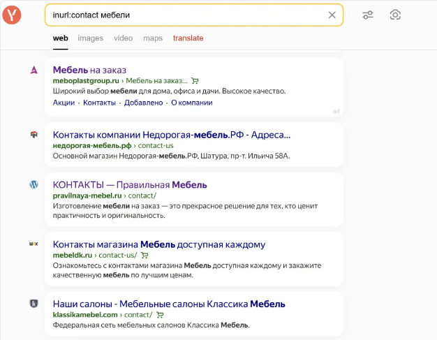Open 'Наши салоны' Классика Мебель result

pyautogui.click(x=169, y=304)
